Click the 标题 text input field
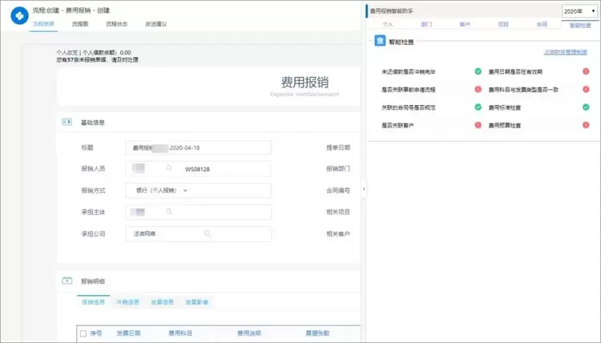Viewport: 601px width, 343px height. [199, 147]
